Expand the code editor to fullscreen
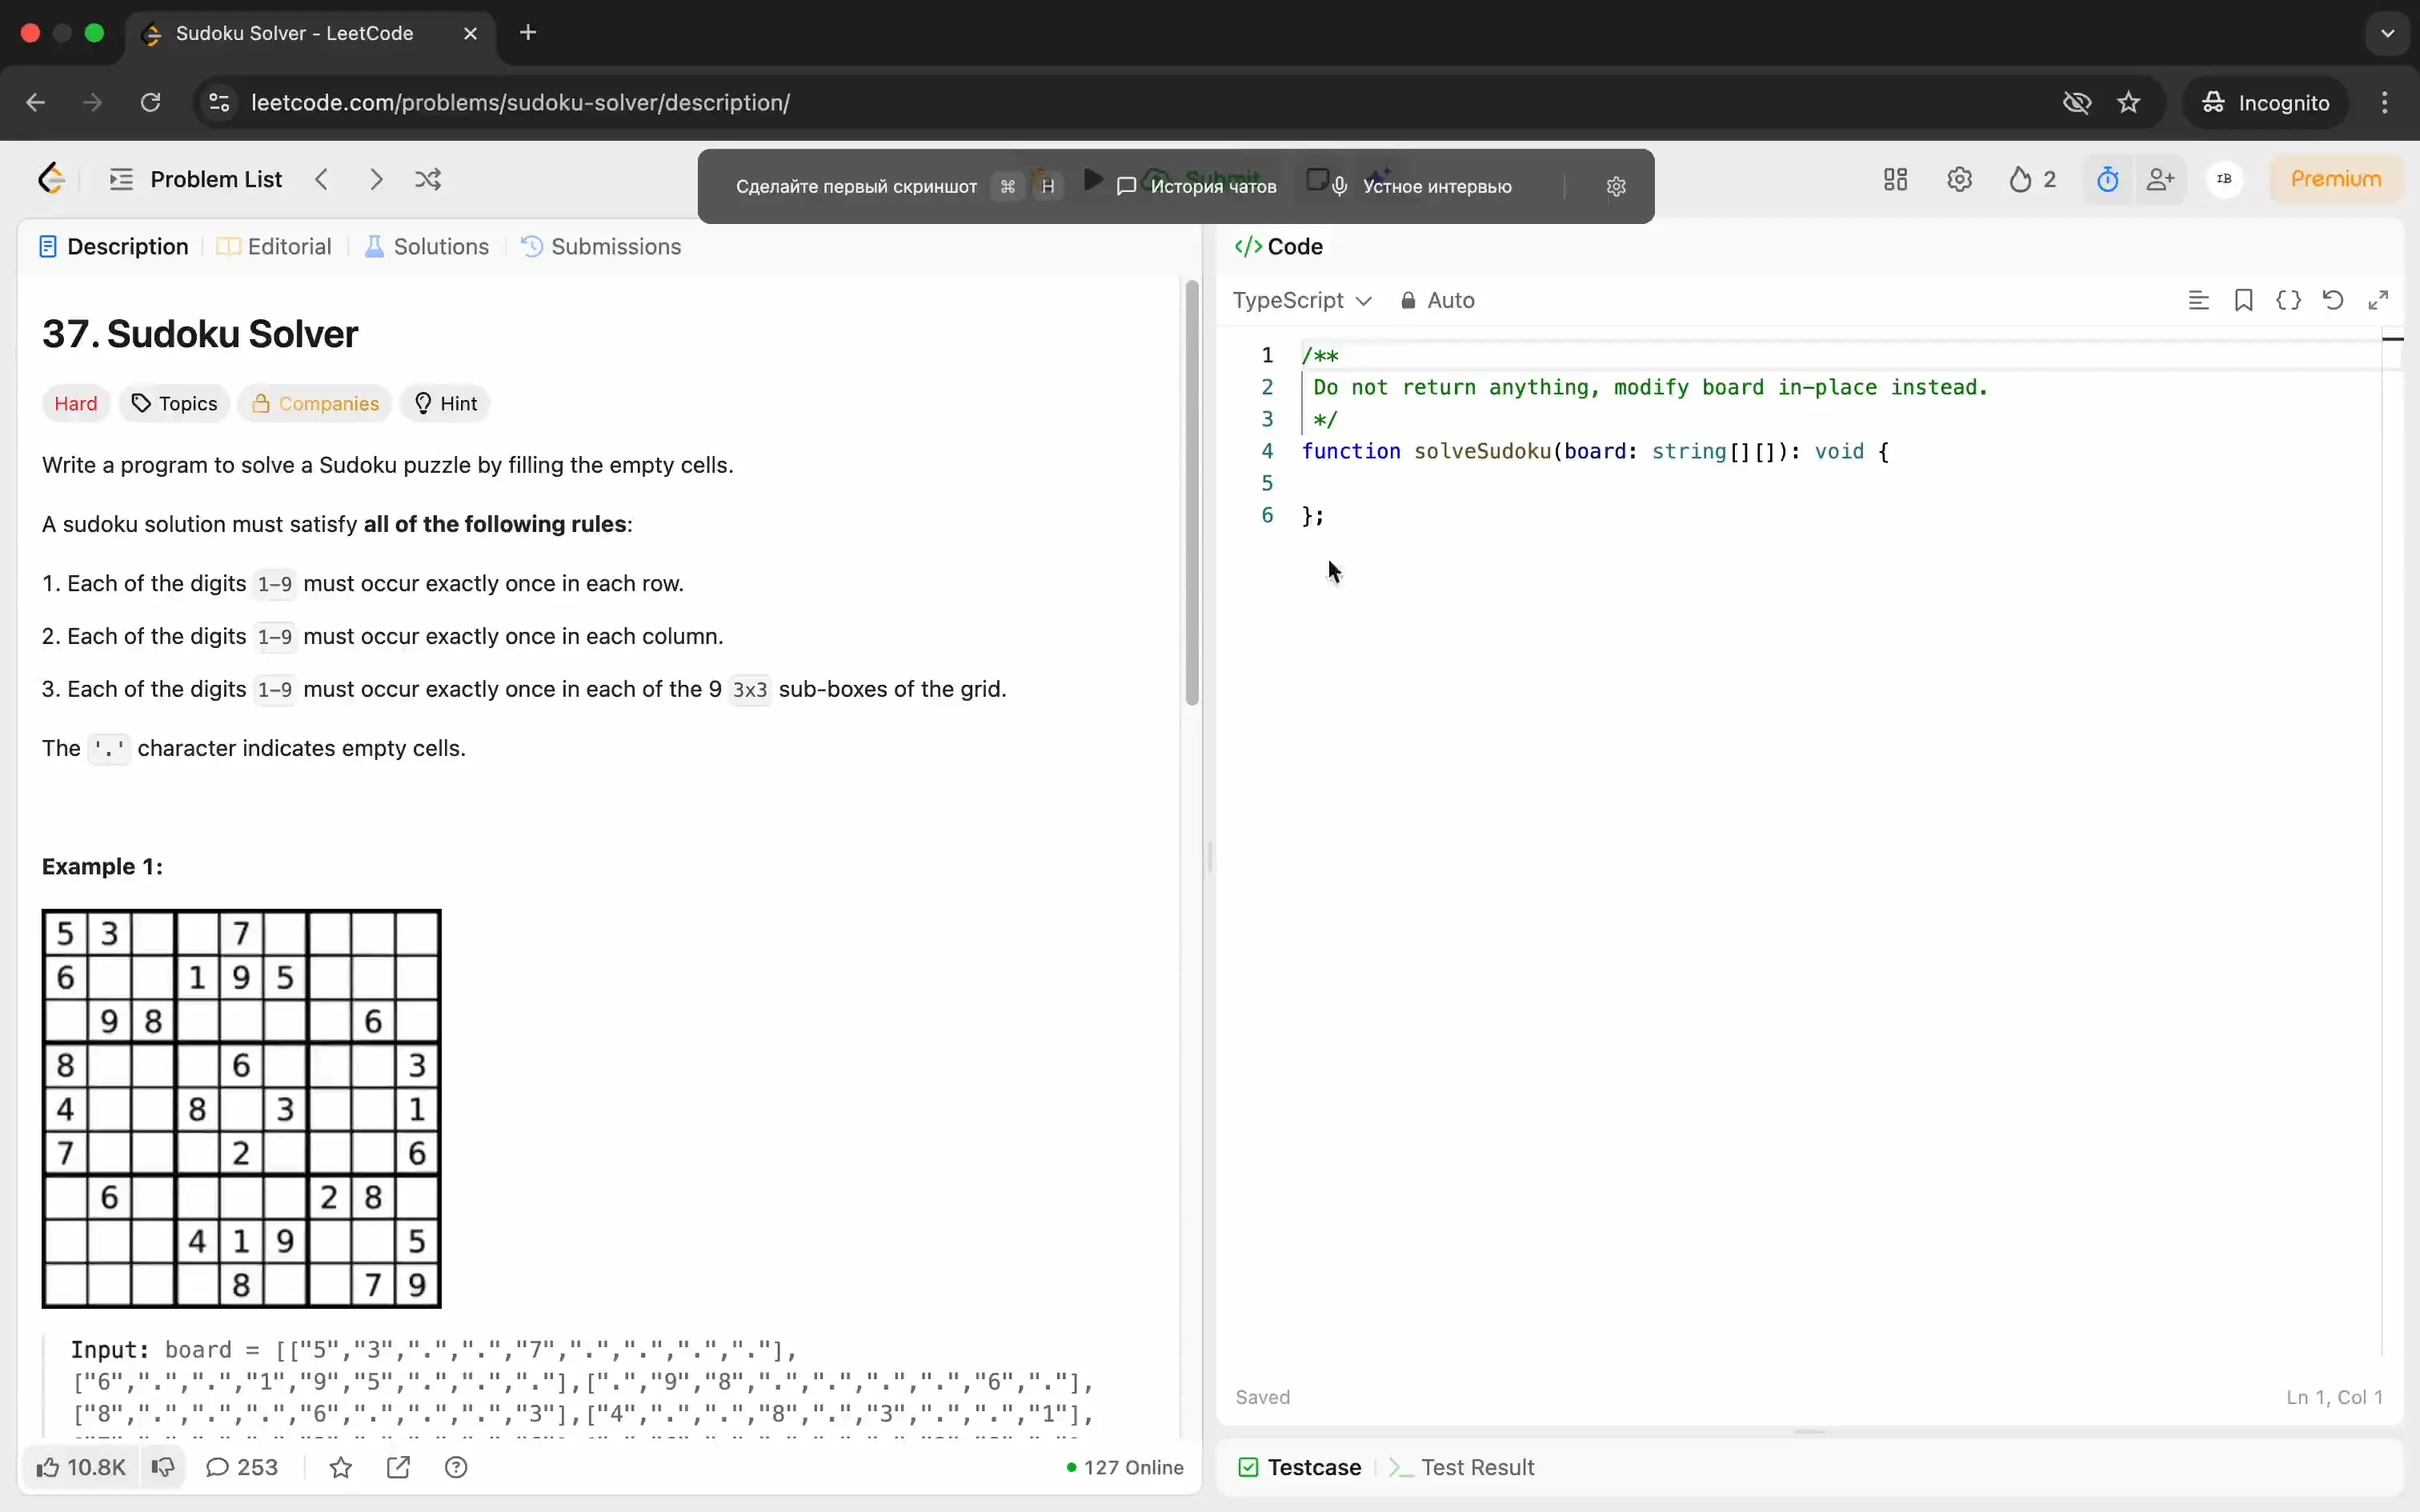2420x1512 pixels. click(x=2379, y=300)
